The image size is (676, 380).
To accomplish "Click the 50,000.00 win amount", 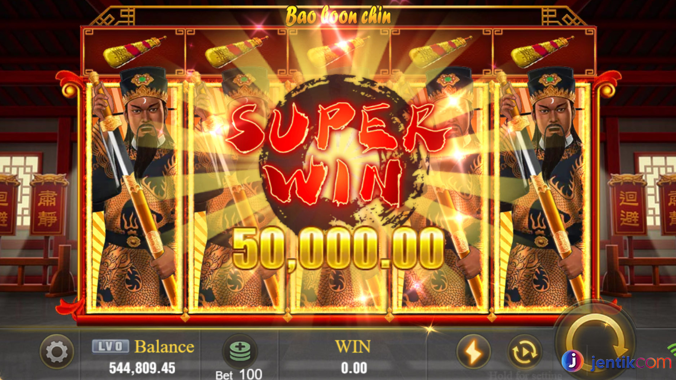I will (x=338, y=248).
